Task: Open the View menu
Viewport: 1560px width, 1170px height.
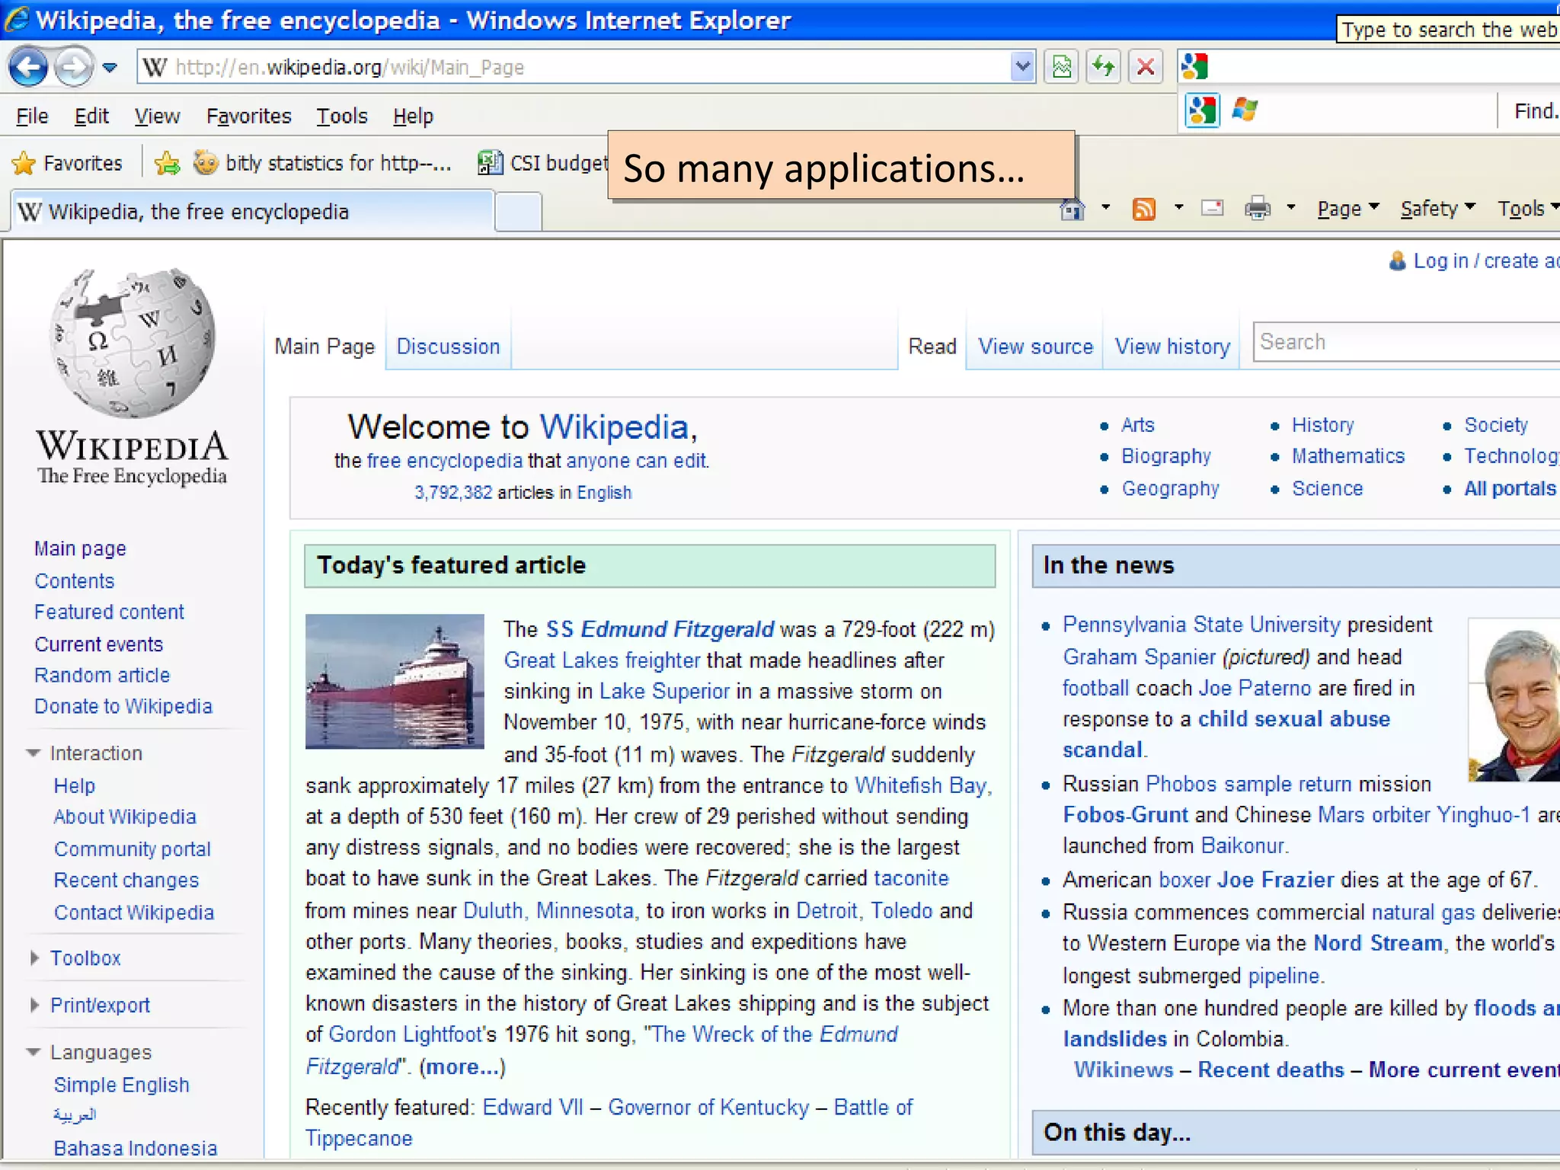Action: [x=157, y=116]
